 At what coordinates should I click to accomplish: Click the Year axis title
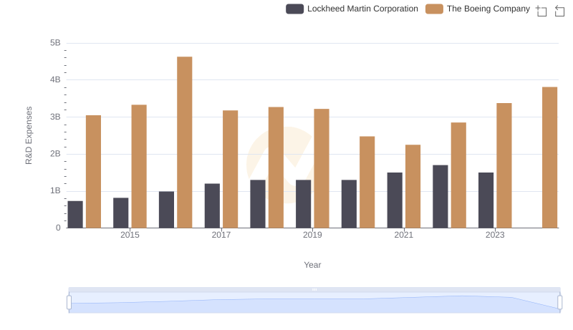point(312,265)
